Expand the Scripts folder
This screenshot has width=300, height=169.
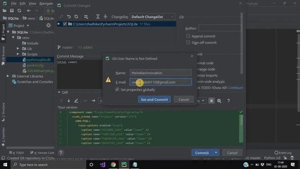[x=18, y=54]
